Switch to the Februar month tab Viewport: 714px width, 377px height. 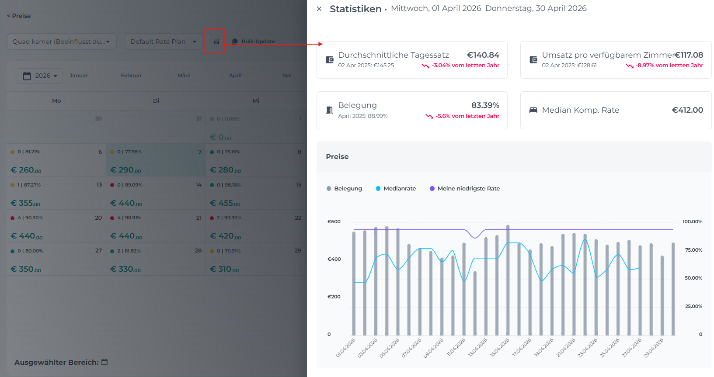pos(131,76)
